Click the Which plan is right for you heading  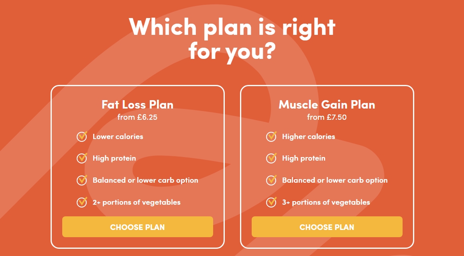pyautogui.click(x=232, y=39)
